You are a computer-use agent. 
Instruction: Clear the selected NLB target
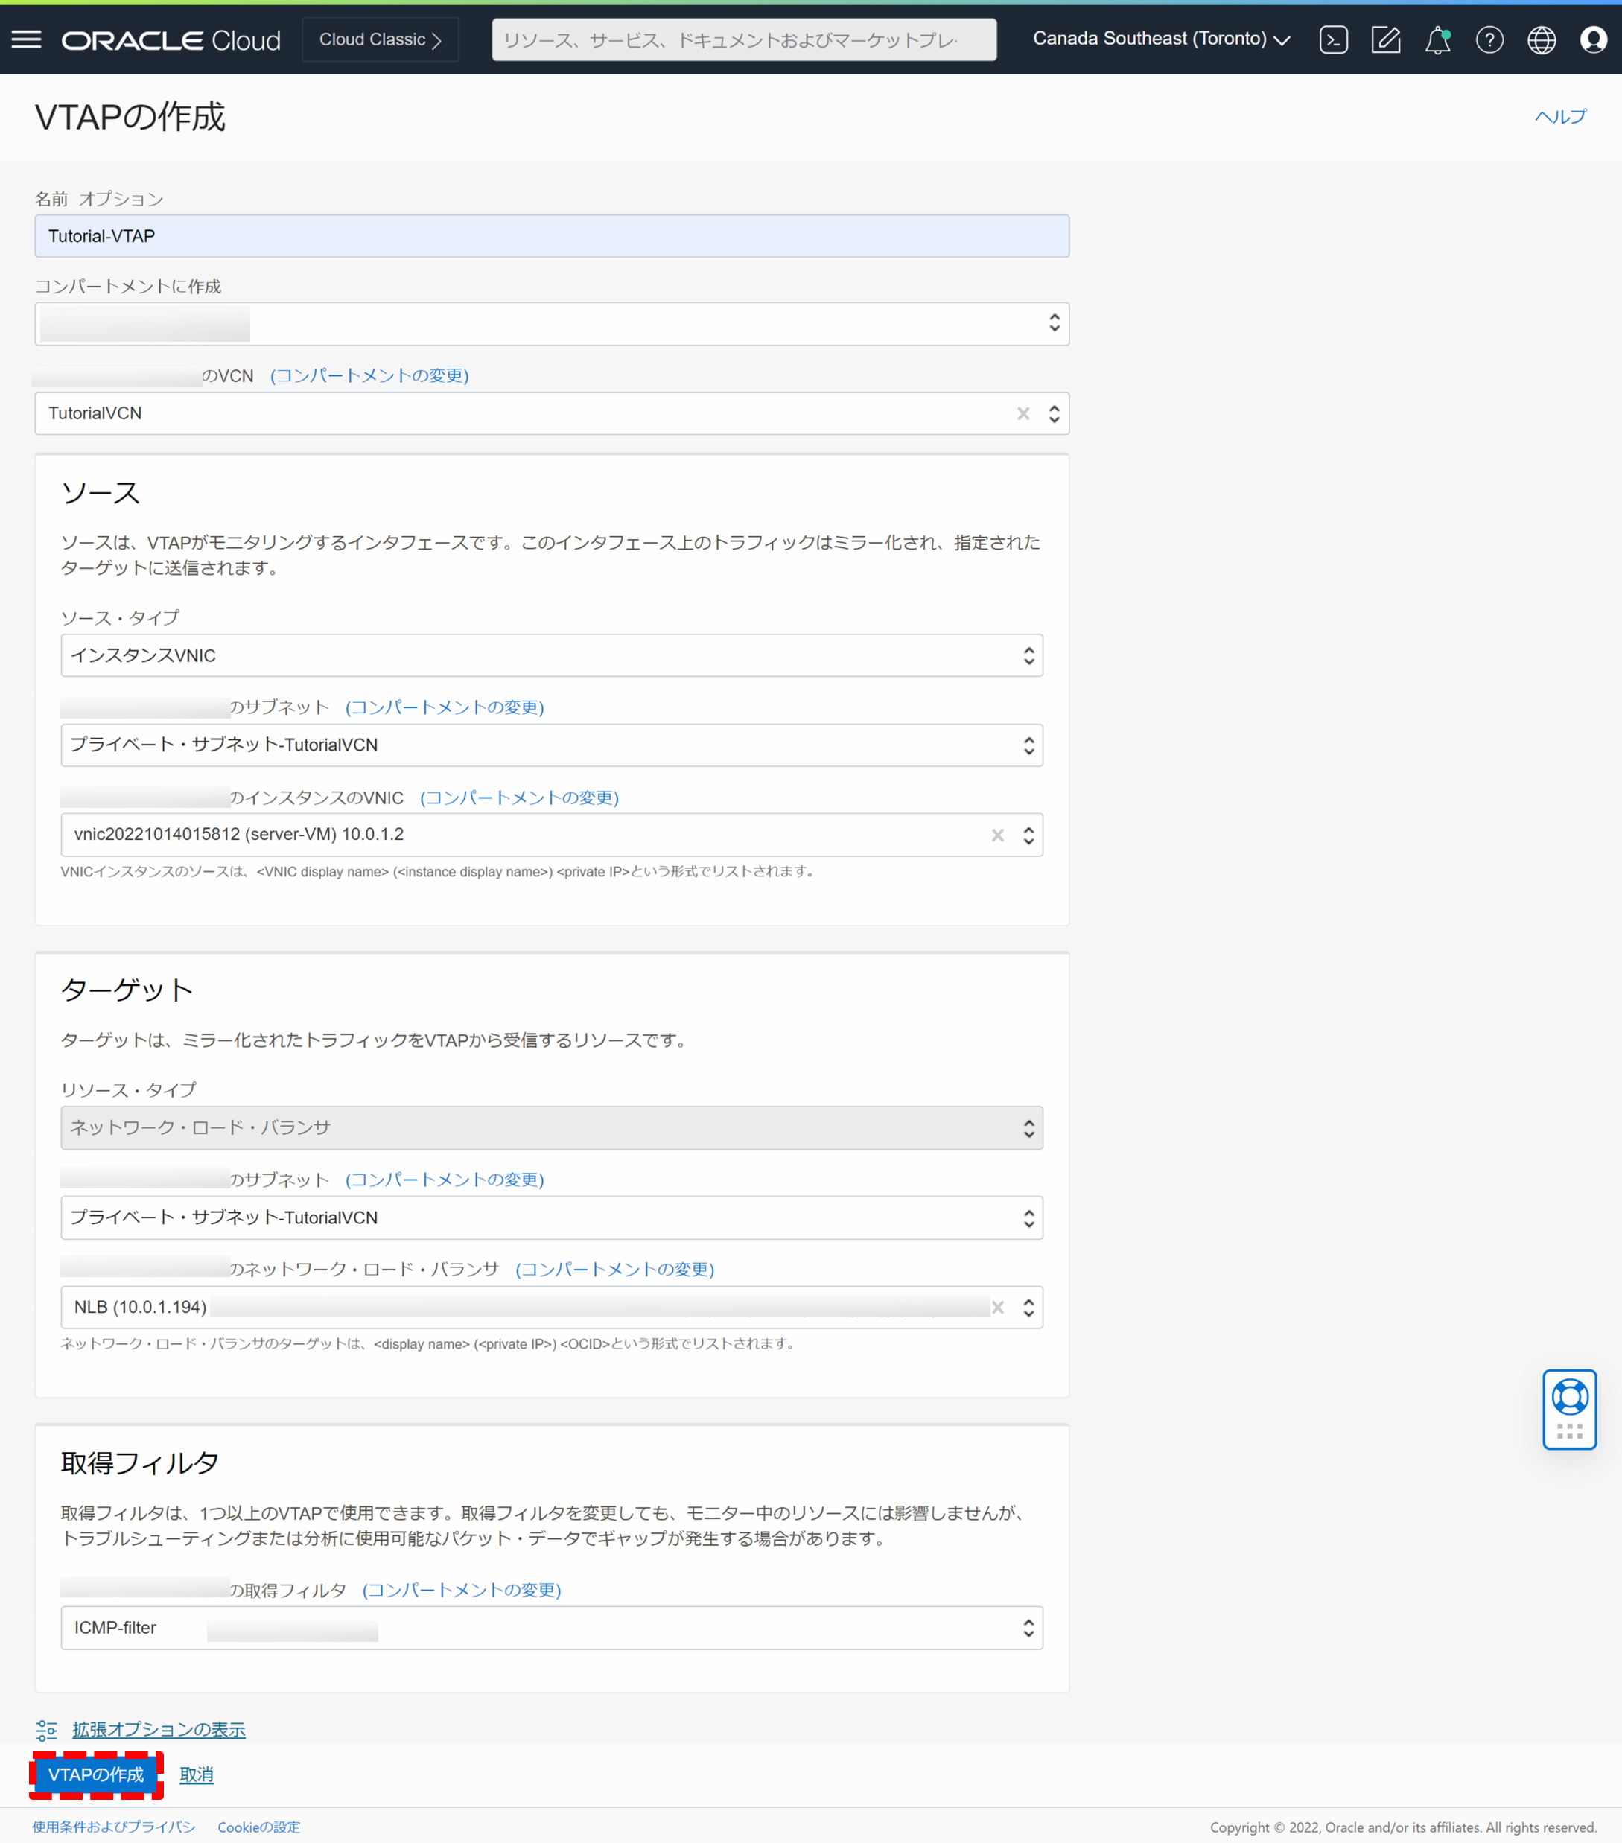pyautogui.click(x=997, y=1308)
